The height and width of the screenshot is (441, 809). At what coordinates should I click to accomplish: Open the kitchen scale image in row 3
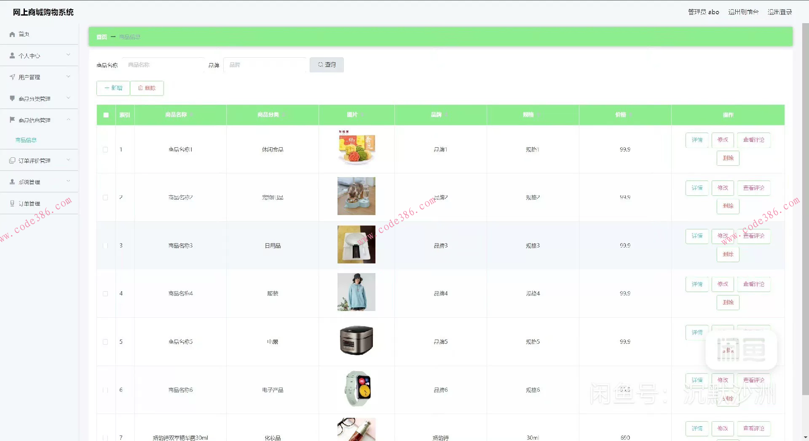pos(356,244)
